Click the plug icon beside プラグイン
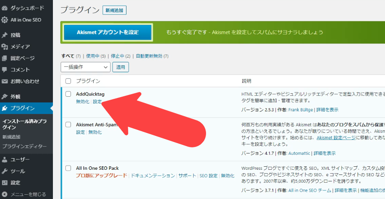The width and height of the screenshot is (385, 199). coord(4,108)
